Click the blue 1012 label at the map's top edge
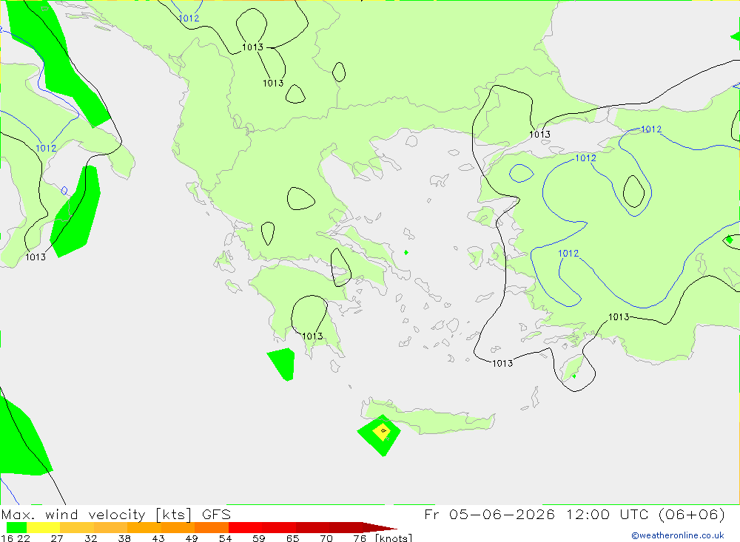 click(189, 18)
